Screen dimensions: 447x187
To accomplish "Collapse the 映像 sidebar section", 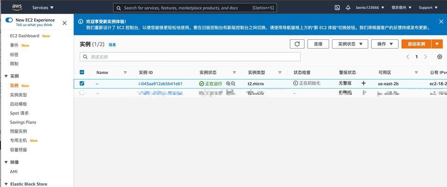I will click(x=6, y=162).
